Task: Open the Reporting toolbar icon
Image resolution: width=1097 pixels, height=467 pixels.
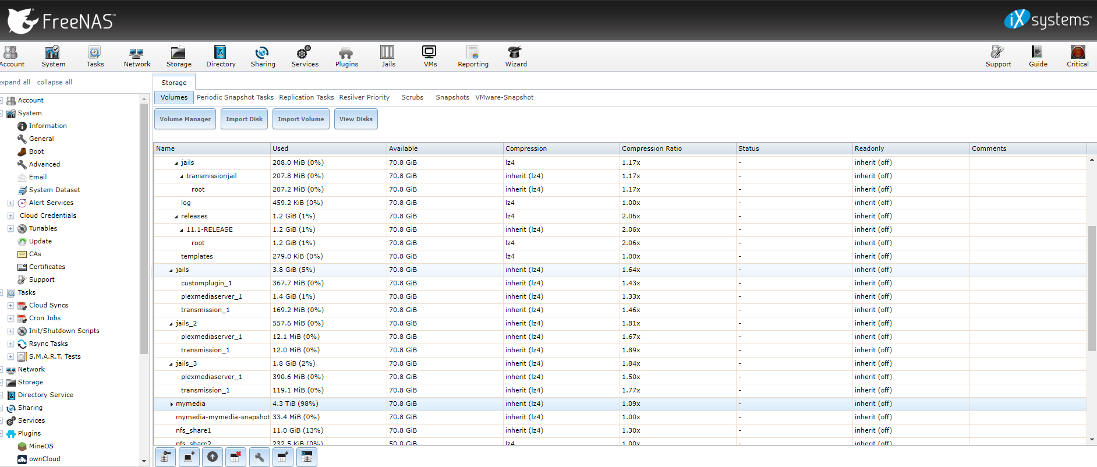Action: (x=473, y=56)
